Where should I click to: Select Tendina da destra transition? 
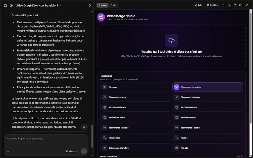tap(207, 107)
